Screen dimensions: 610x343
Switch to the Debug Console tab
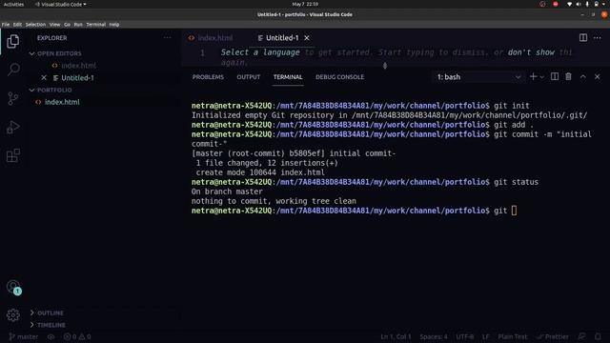339,77
